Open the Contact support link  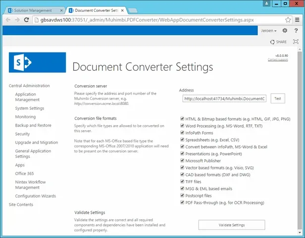(278, 60)
